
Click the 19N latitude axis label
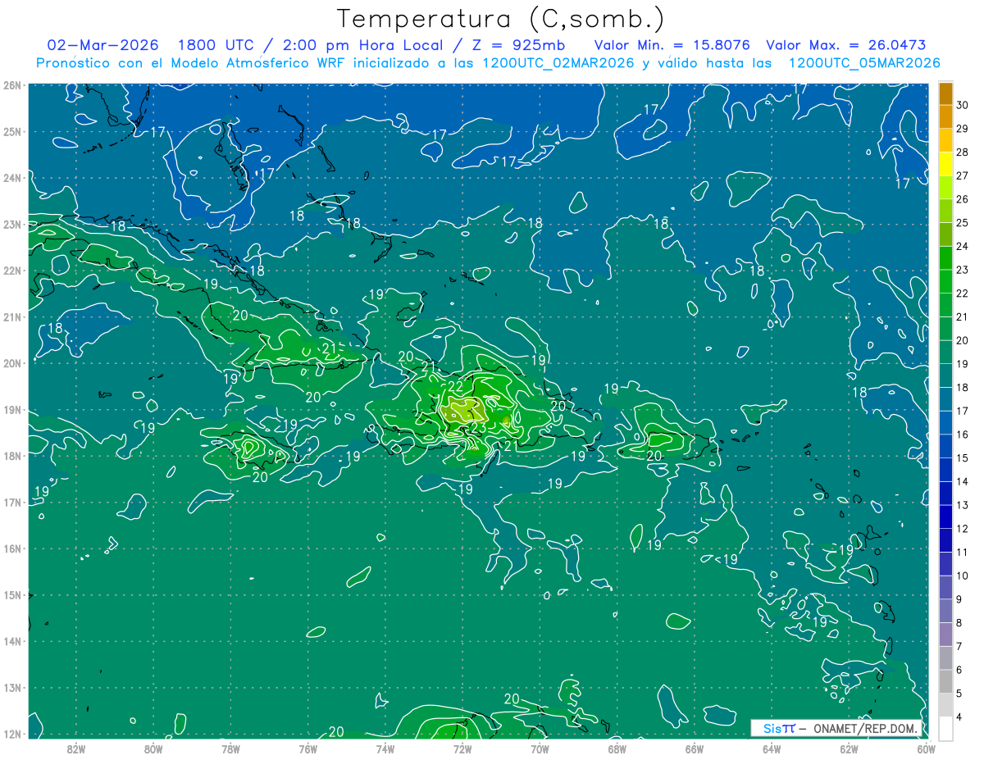click(12, 409)
